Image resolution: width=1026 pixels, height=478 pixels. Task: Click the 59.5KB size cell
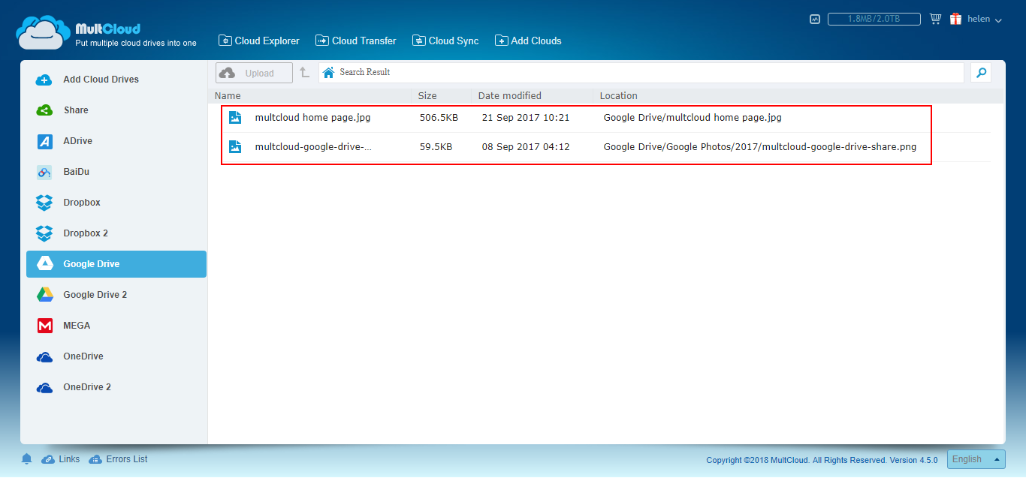click(436, 147)
